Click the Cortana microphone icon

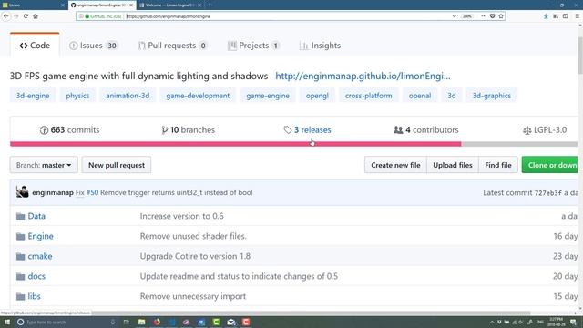click(x=113, y=322)
